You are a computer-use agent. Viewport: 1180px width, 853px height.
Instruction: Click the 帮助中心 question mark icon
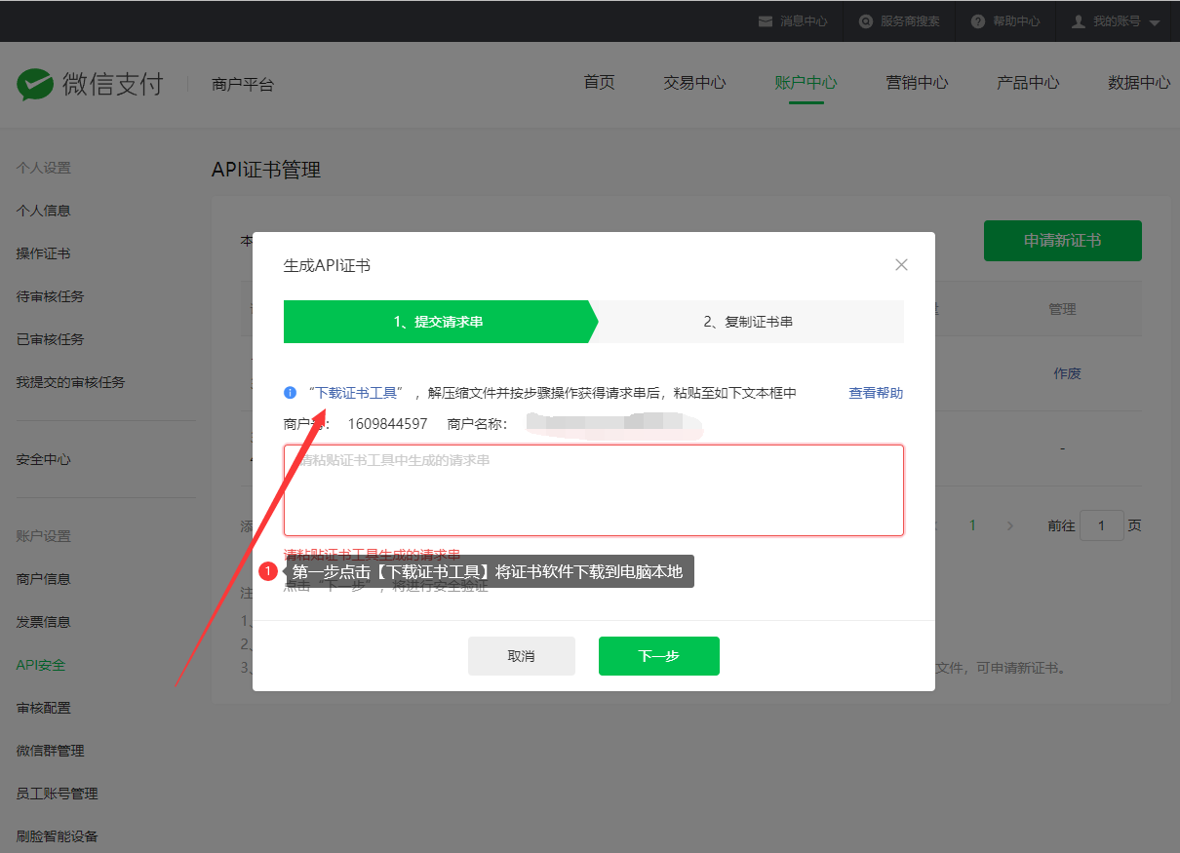[978, 20]
